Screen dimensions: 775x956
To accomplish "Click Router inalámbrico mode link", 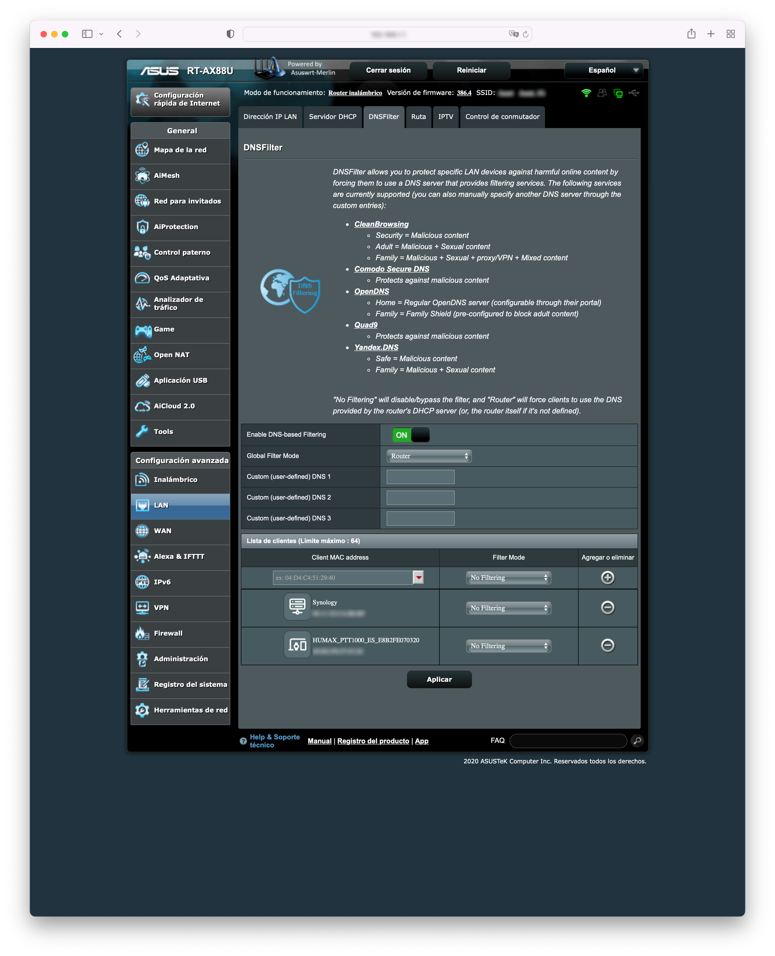I will (x=355, y=93).
